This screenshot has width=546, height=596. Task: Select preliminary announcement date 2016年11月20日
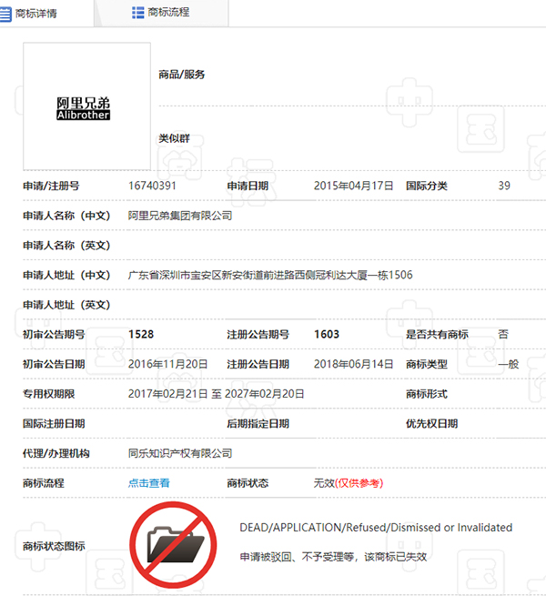click(x=167, y=364)
